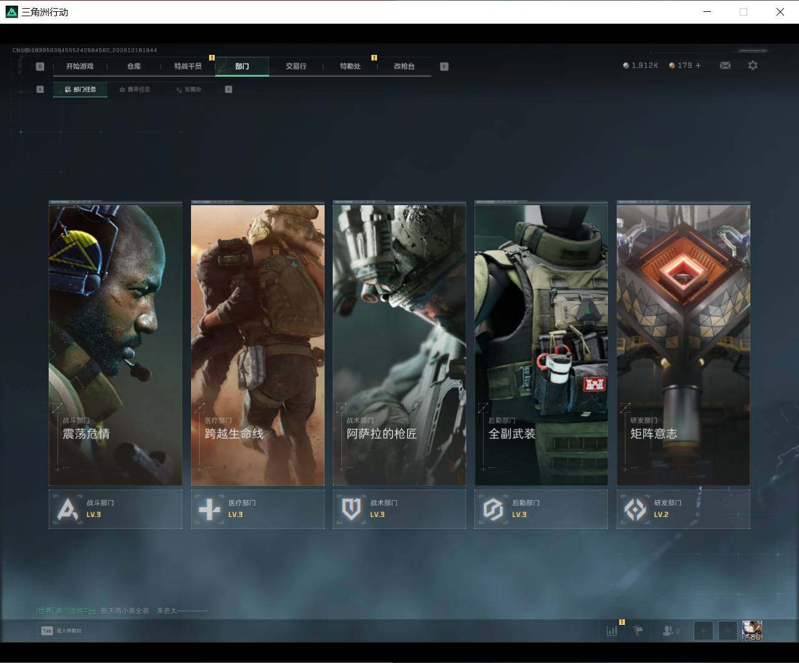Open the 阿萨拉的枪匠 tactical card
This screenshot has width=799, height=663.
(399, 344)
